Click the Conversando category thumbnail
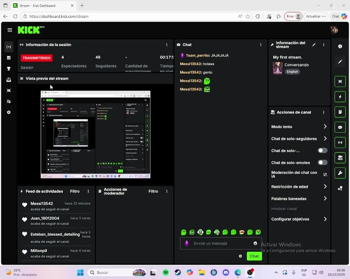Screen dimensions: 350x279 tap(278, 68)
